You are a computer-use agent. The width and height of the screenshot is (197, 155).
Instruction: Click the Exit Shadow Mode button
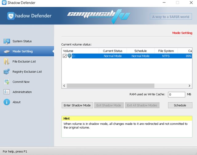point(109,105)
